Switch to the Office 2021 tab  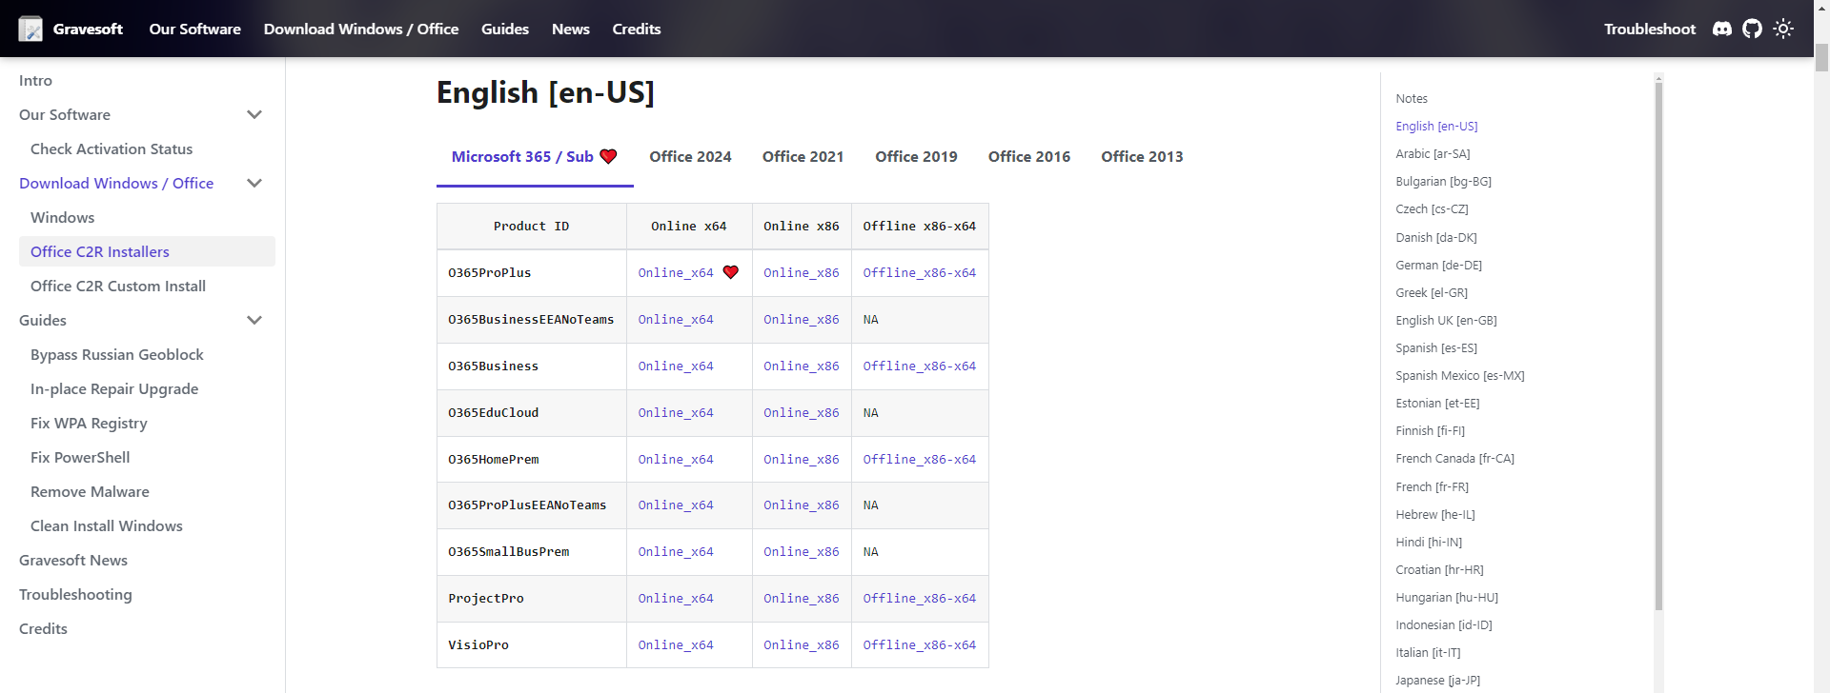tap(803, 157)
